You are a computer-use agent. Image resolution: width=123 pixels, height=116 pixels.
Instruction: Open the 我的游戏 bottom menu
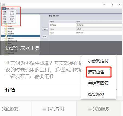pyautogui.click(x=10, y=109)
